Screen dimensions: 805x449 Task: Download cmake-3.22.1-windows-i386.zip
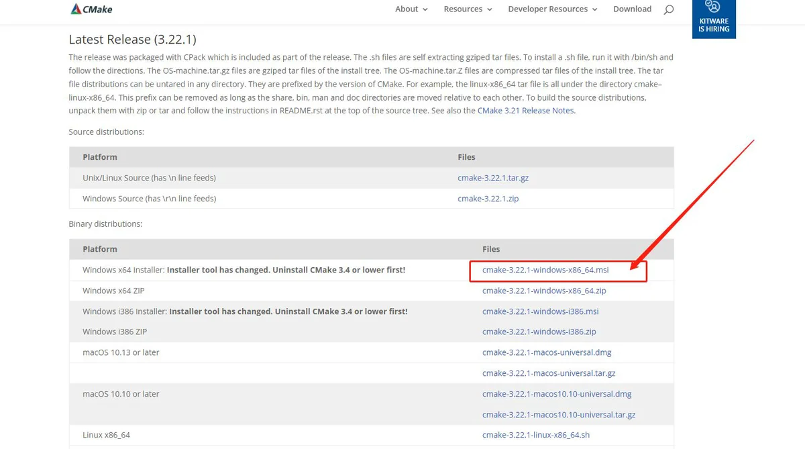[539, 332]
